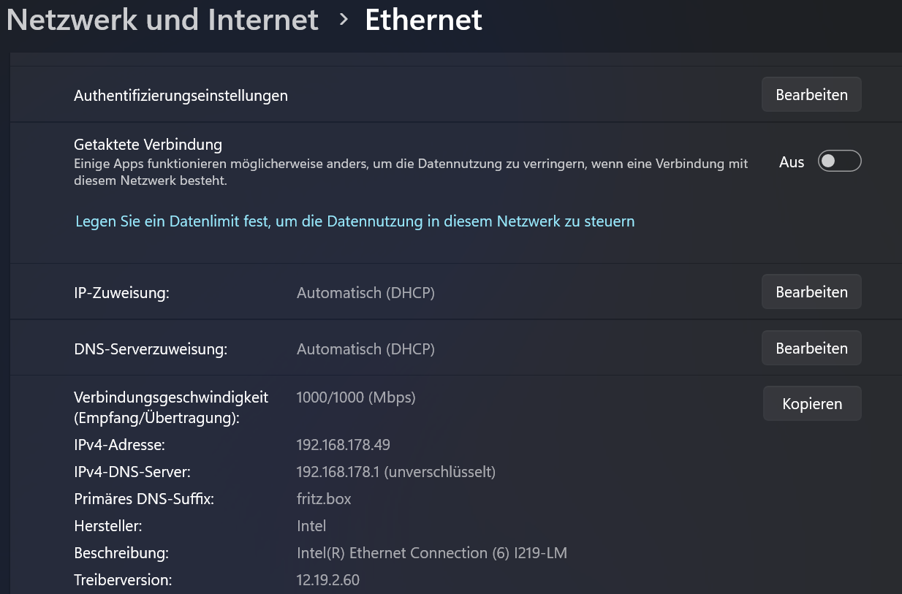Click Automatisch (DHCP) beside IP-Zuweisung
Image resolution: width=902 pixels, height=594 pixels.
pyautogui.click(x=365, y=293)
